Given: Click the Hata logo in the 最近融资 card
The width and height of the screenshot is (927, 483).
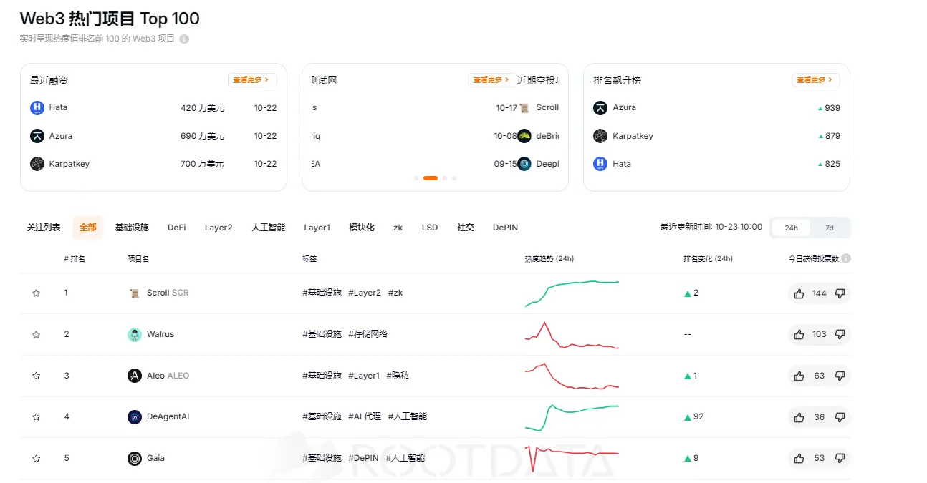Looking at the screenshot, I should click(x=37, y=107).
